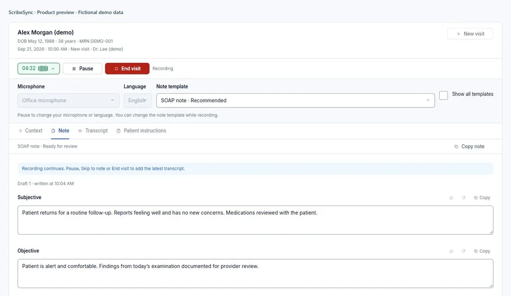This screenshot has width=511, height=296.
Task: Open the Microphone dropdown
Action: (69, 101)
